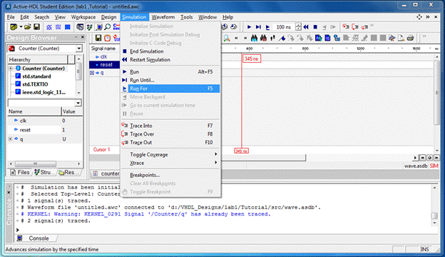Open the Counter (Counter) top-level dropdown
Viewport: 445px width, 257px height.
pyautogui.click(x=78, y=49)
